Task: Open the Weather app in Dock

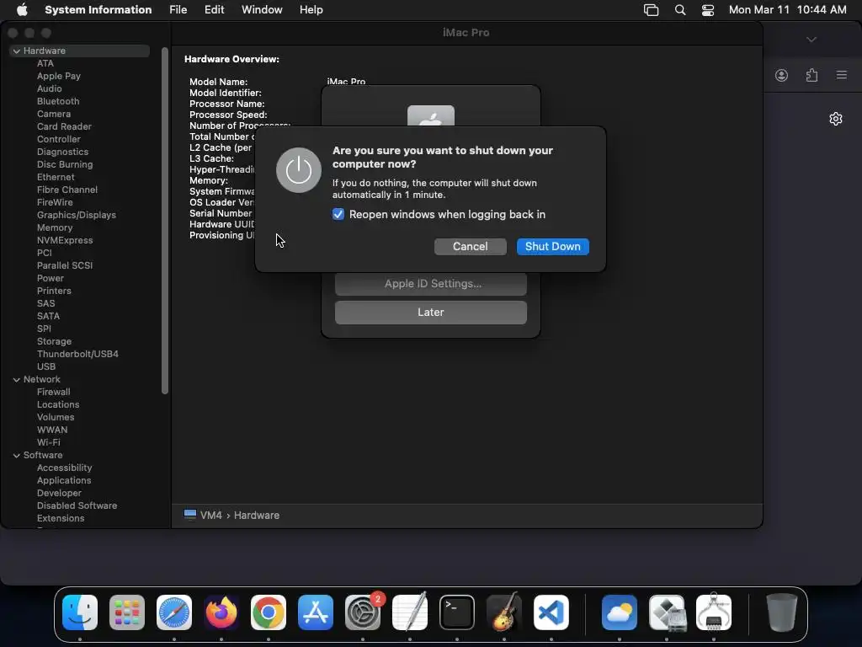Action: 620,612
